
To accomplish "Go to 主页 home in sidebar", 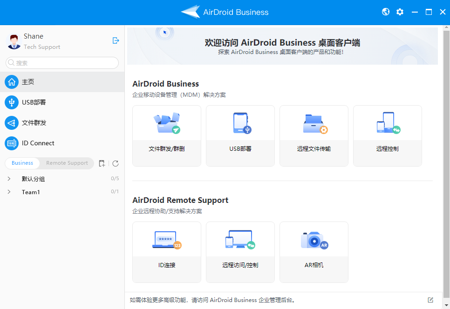I will pyautogui.click(x=62, y=82).
